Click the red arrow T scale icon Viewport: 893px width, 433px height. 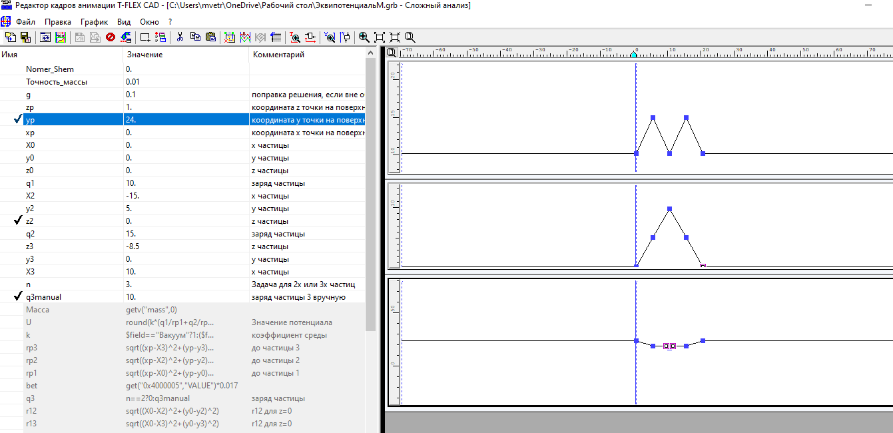click(x=310, y=37)
